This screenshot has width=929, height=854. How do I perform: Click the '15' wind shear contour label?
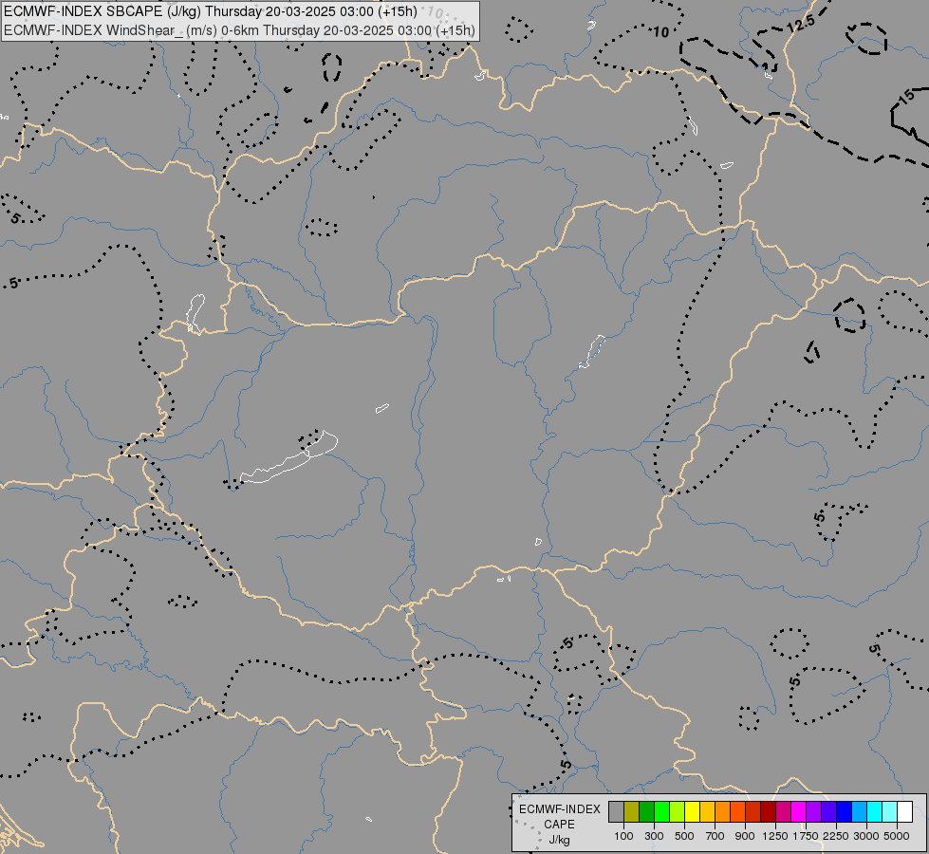(906, 97)
